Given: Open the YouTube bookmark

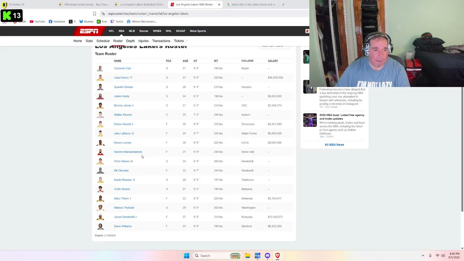Looking at the screenshot, I should pos(37,21).
